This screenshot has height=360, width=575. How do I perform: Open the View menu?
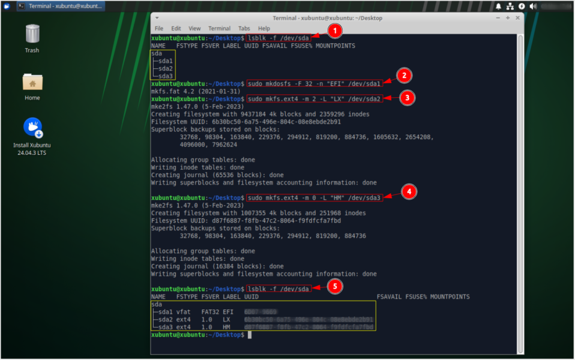click(194, 28)
